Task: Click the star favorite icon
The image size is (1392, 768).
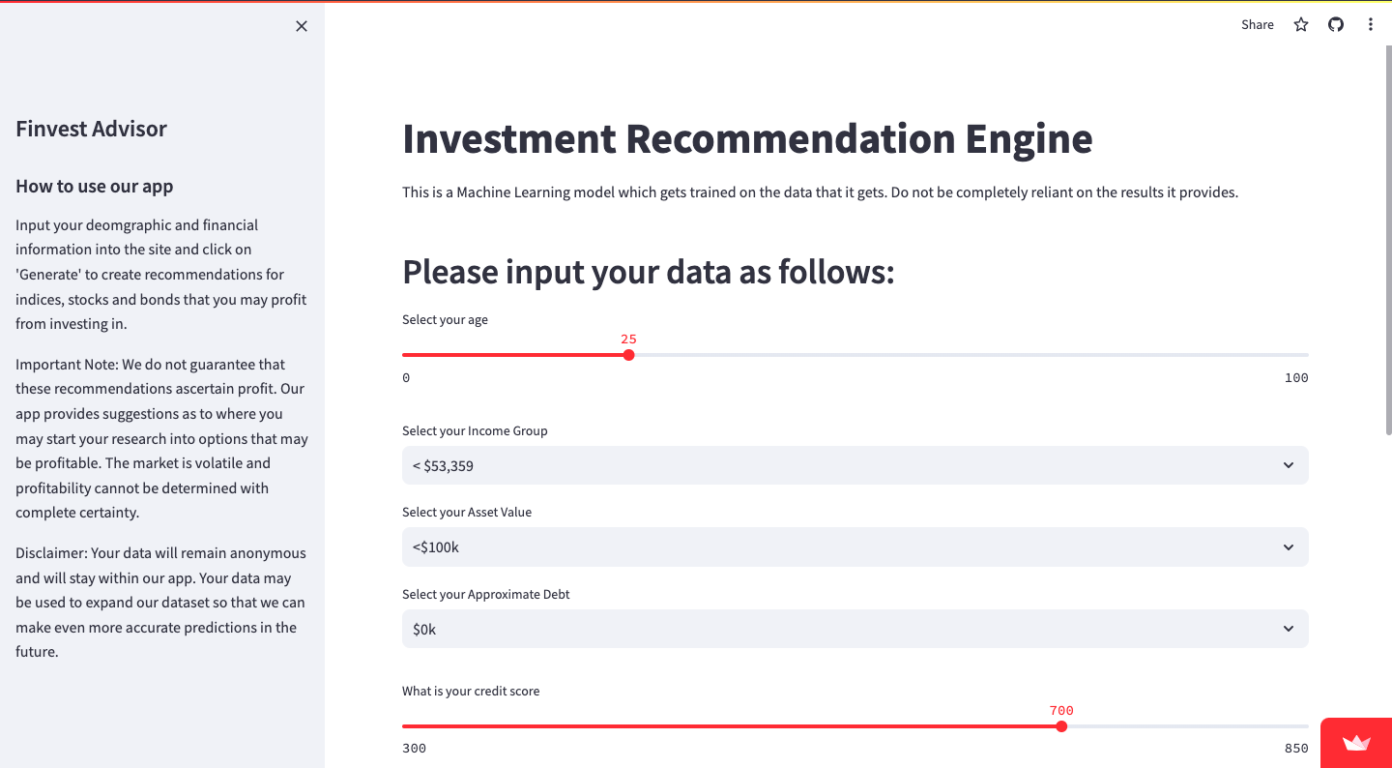Action: point(1301,25)
